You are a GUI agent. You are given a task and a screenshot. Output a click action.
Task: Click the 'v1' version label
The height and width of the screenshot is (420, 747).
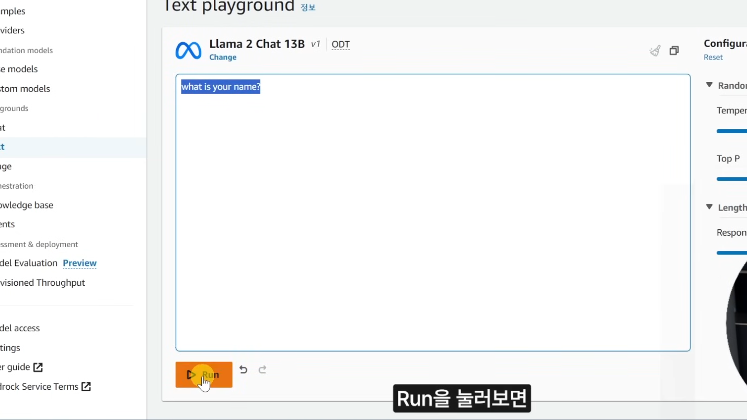(x=315, y=44)
